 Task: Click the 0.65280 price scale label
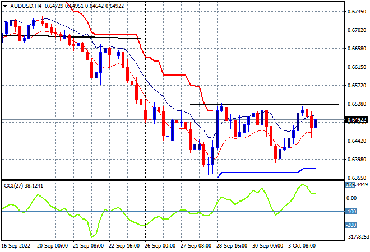coord(357,104)
